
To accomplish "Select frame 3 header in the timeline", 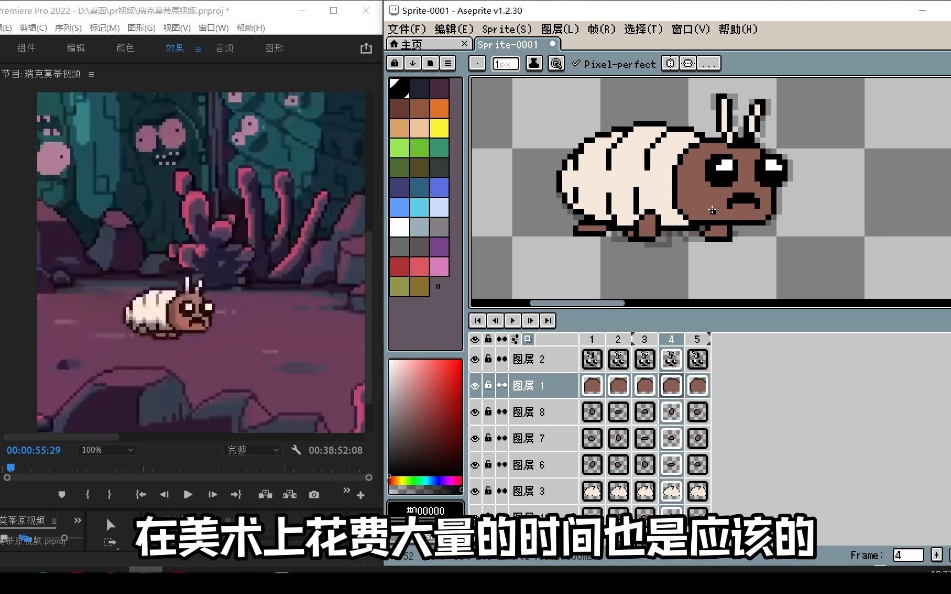I will (x=644, y=339).
